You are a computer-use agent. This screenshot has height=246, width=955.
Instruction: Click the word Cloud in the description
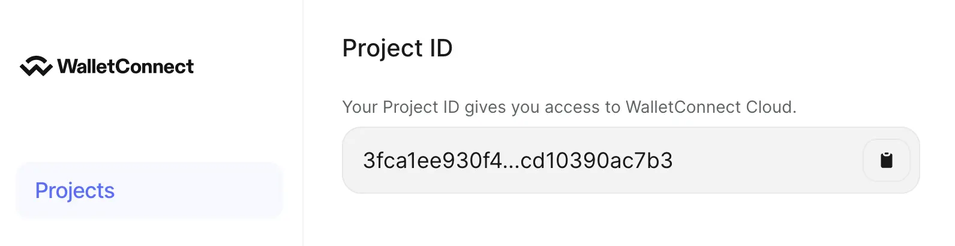coord(770,107)
